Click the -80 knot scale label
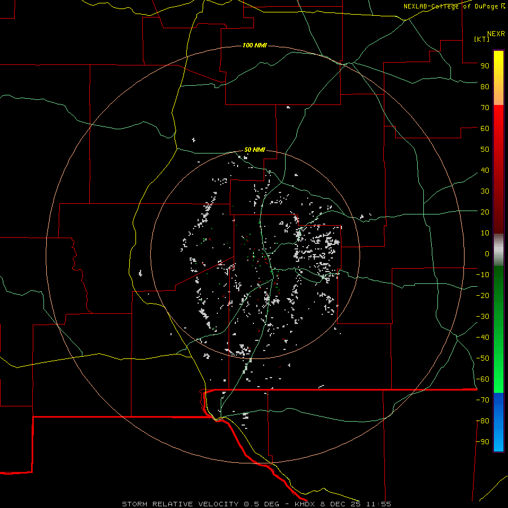The width and height of the screenshot is (508, 508). [x=483, y=421]
